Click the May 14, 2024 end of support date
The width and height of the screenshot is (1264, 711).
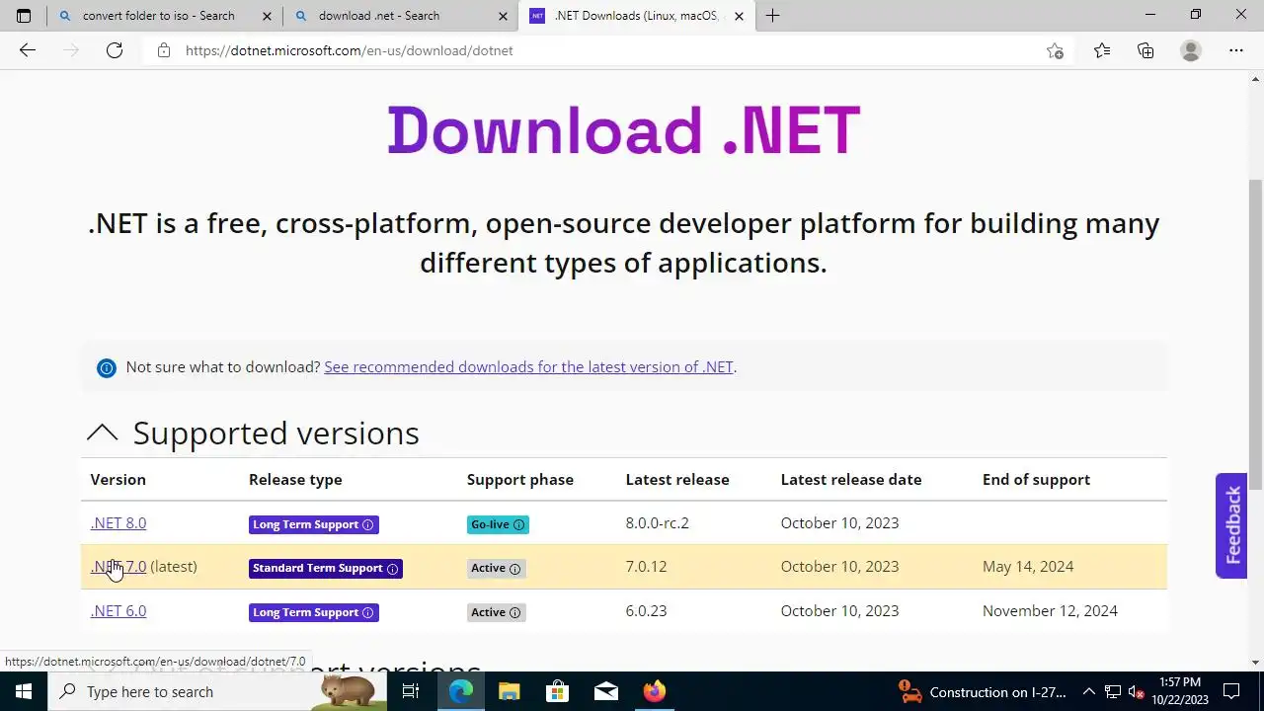[1028, 567]
